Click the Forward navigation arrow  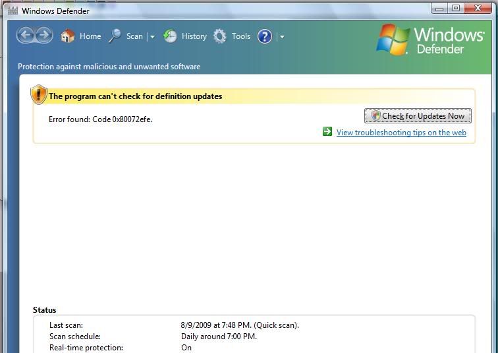[44, 36]
